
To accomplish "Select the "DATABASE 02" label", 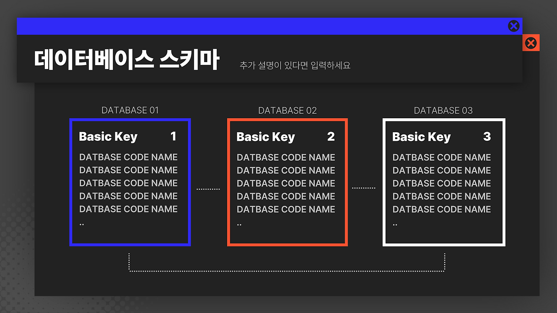I will coord(288,110).
